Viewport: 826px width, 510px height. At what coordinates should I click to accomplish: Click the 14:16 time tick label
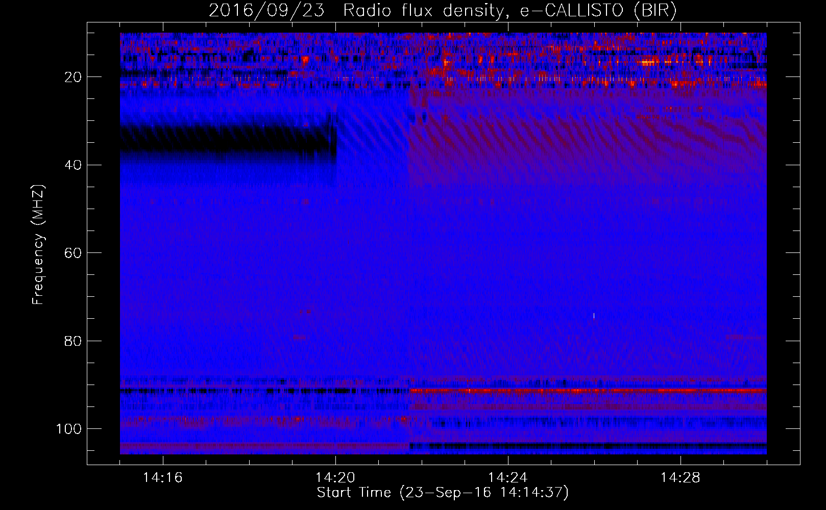pos(163,478)
